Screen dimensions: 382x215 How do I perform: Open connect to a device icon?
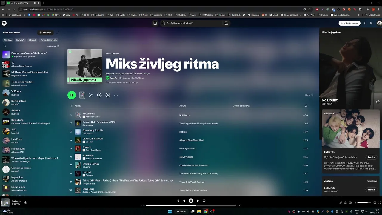(350, 202)
